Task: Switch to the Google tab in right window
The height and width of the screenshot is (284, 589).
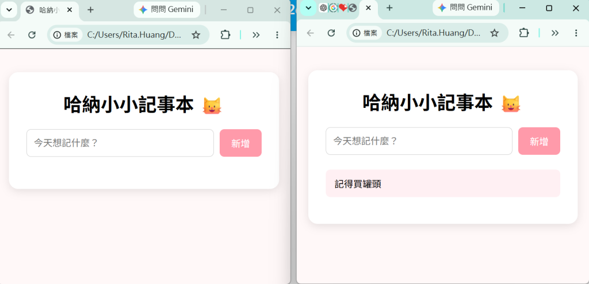Action: pos(333,7)
